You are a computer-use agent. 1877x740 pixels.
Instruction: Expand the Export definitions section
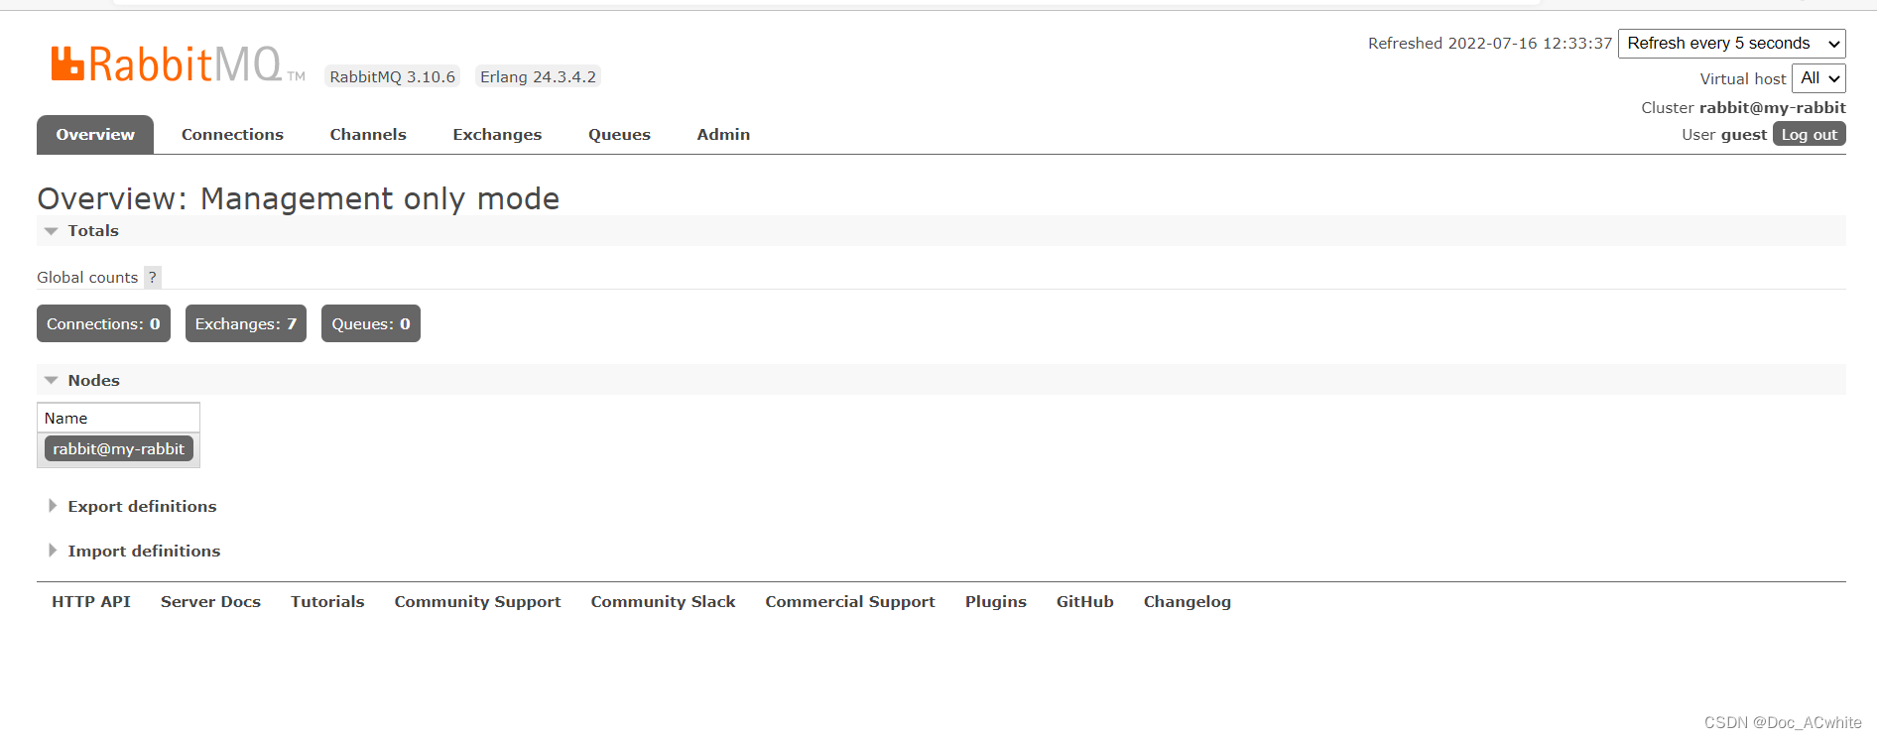tap(142, 507)
